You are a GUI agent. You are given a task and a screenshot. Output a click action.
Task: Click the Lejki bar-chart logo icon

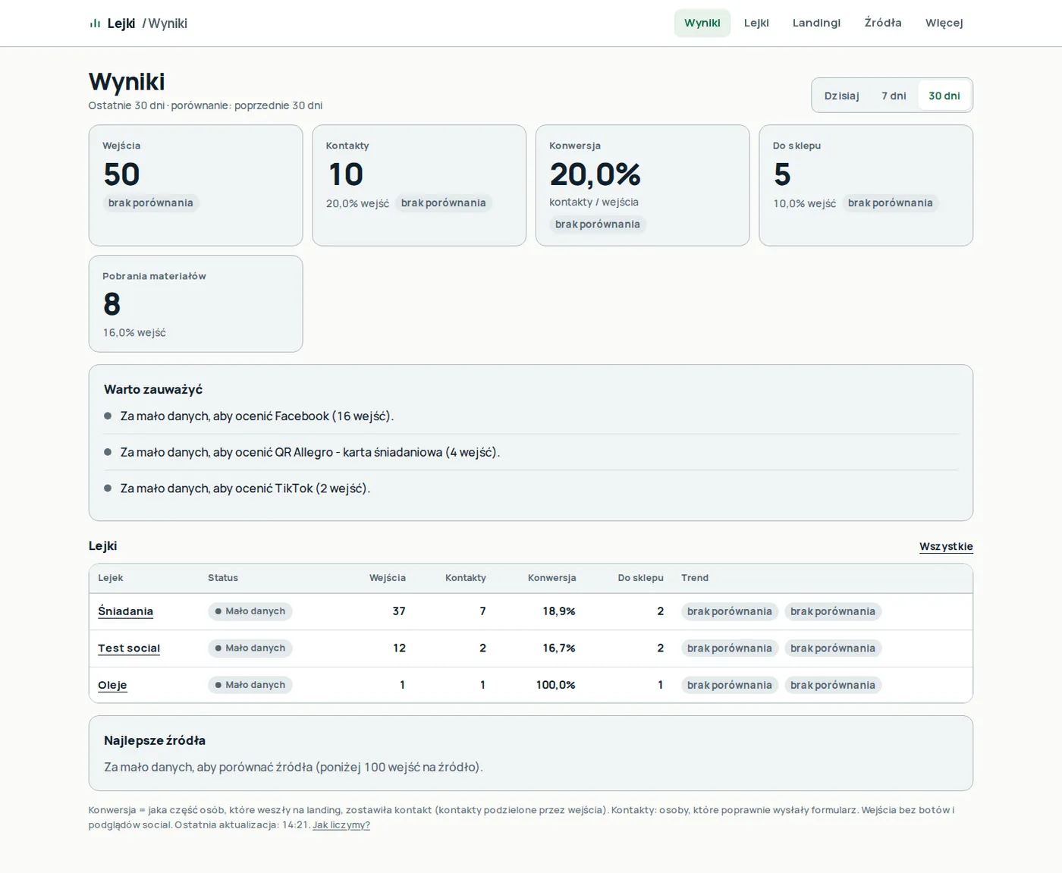click(95, 24)
